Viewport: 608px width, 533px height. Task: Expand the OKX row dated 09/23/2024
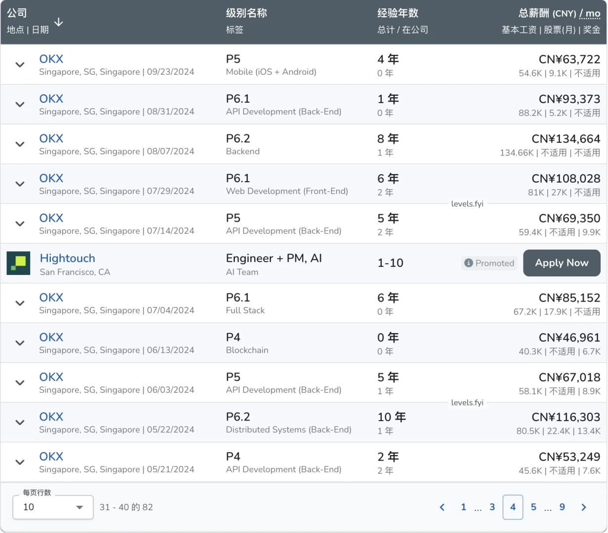coord(20,65)
